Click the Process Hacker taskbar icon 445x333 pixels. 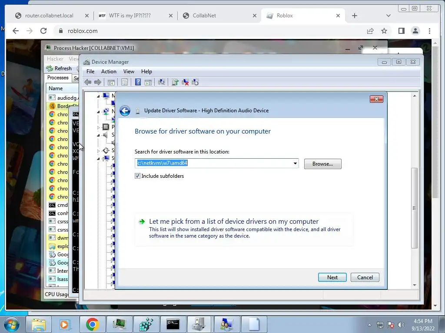(x=119, y=324)
